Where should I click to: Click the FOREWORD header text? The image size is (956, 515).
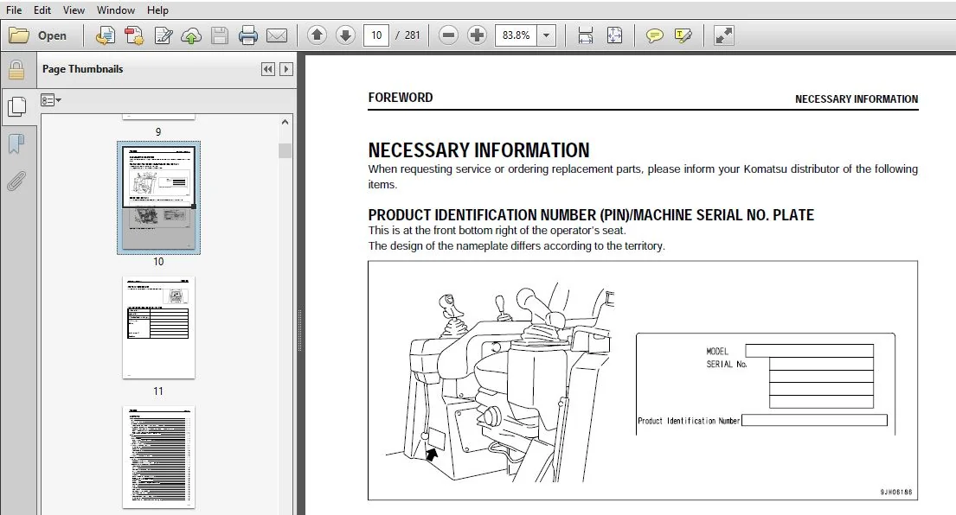pyautogui.click(x=401, y=98)
